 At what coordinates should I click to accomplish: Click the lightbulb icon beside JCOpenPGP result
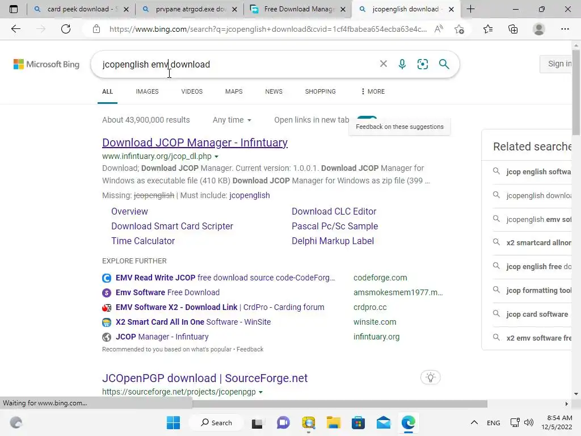(x=431, y=378)
